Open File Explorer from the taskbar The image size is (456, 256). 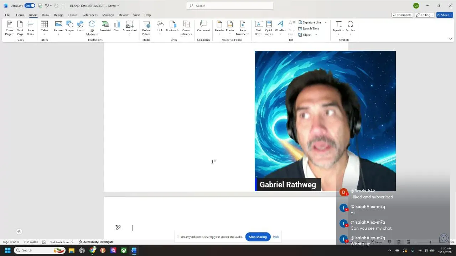[x=72, y=250]
